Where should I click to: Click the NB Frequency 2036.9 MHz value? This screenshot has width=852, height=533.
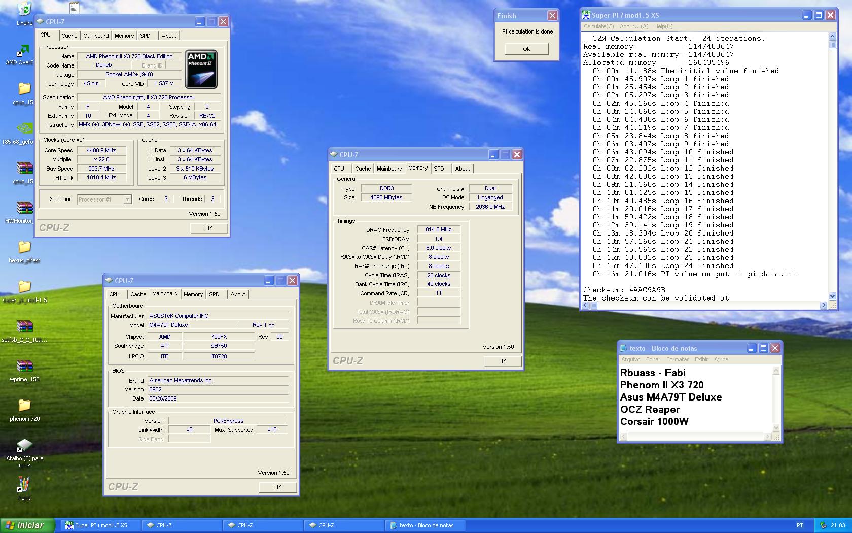(490, 207)
